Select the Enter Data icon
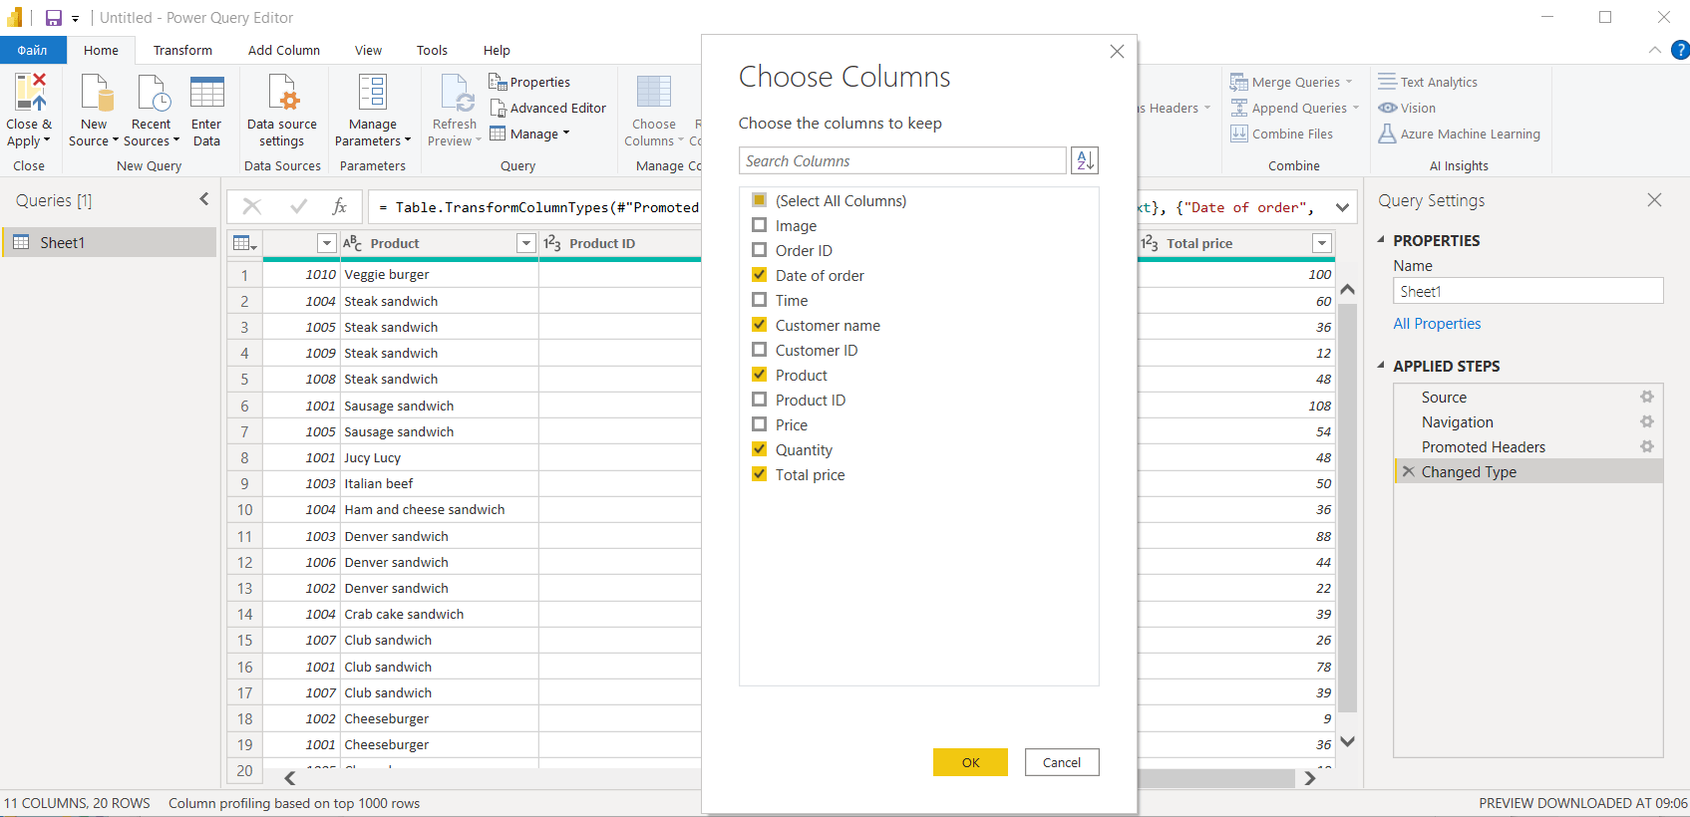The width and height of the screenshot is (1690, 817). coord(206,91)
